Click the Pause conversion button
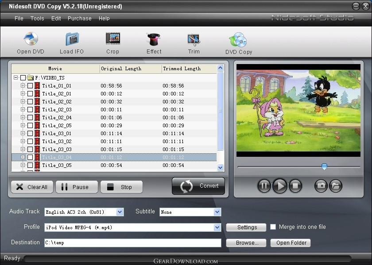Viewport: 372px width, 265px height. (x=77, y=187)
